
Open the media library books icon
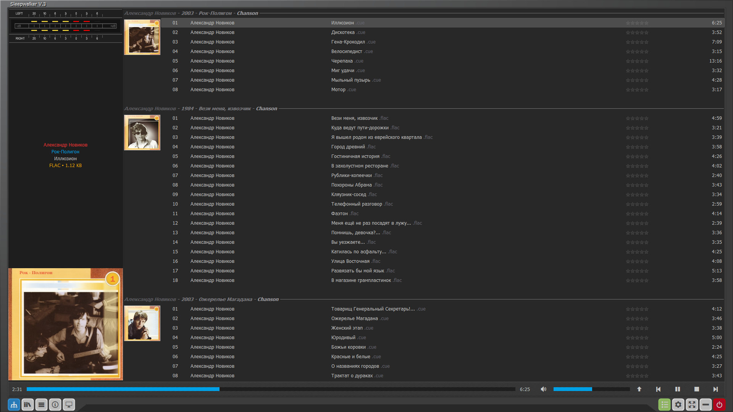click(27, 405)
